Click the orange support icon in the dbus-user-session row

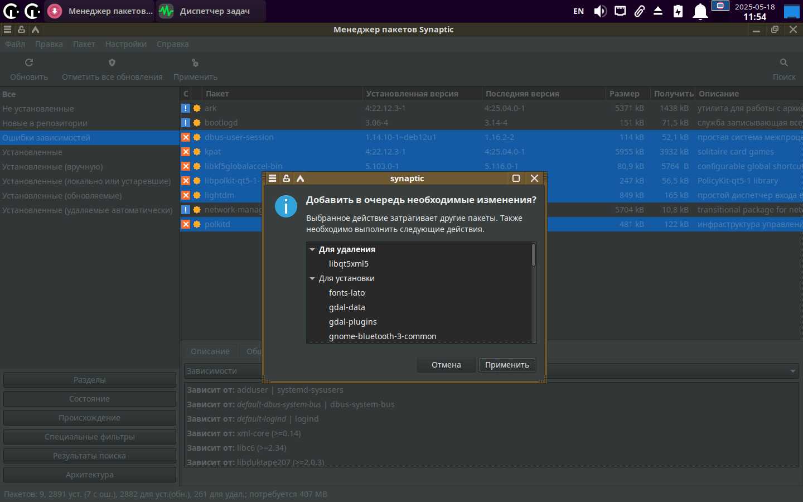[197, 137]
